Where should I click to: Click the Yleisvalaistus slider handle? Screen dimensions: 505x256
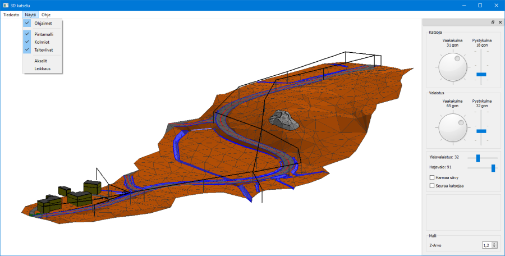pyautogui.click(x=478, y=158)
